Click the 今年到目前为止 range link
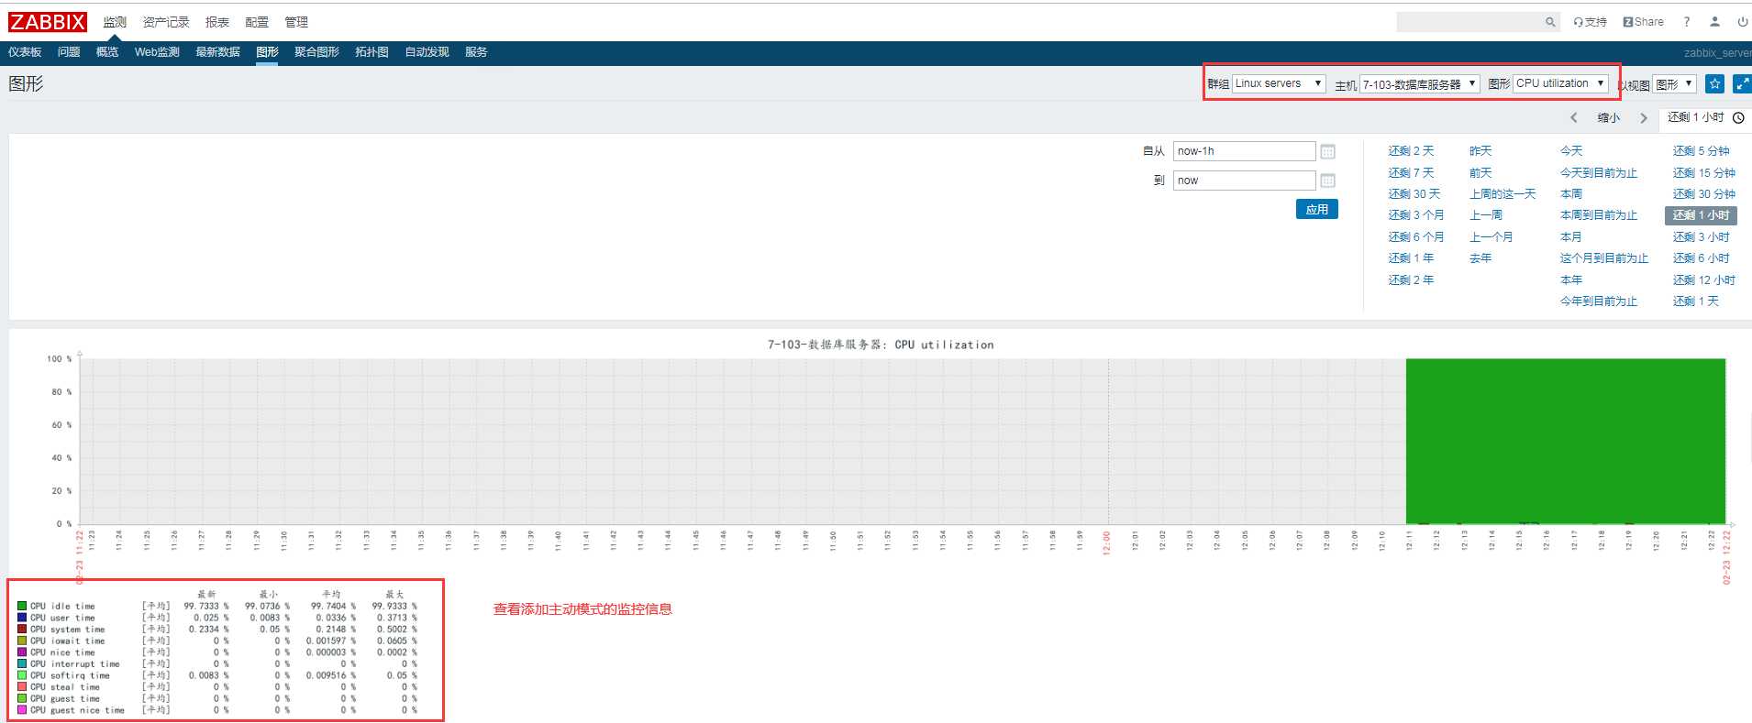This screenshot has height=723, width=1752. click(x=1598, y=301)
